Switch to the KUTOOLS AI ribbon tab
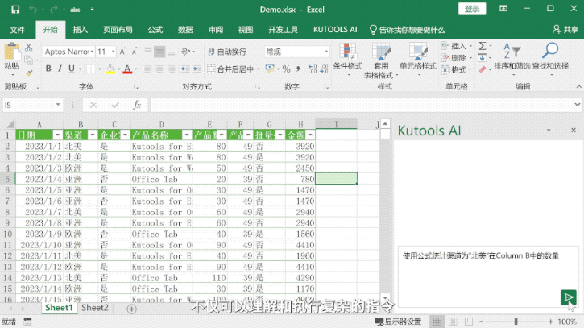584x328 pixels. coord(335,30)
